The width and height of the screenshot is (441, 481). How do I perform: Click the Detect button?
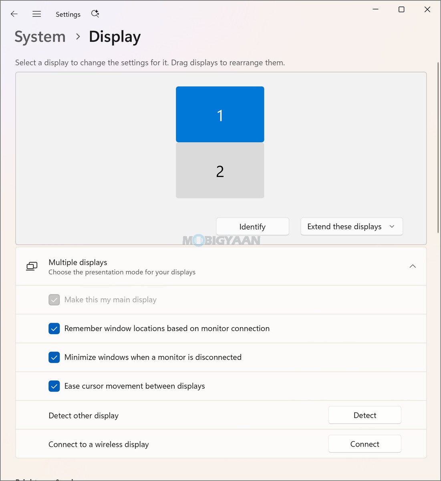364,415
